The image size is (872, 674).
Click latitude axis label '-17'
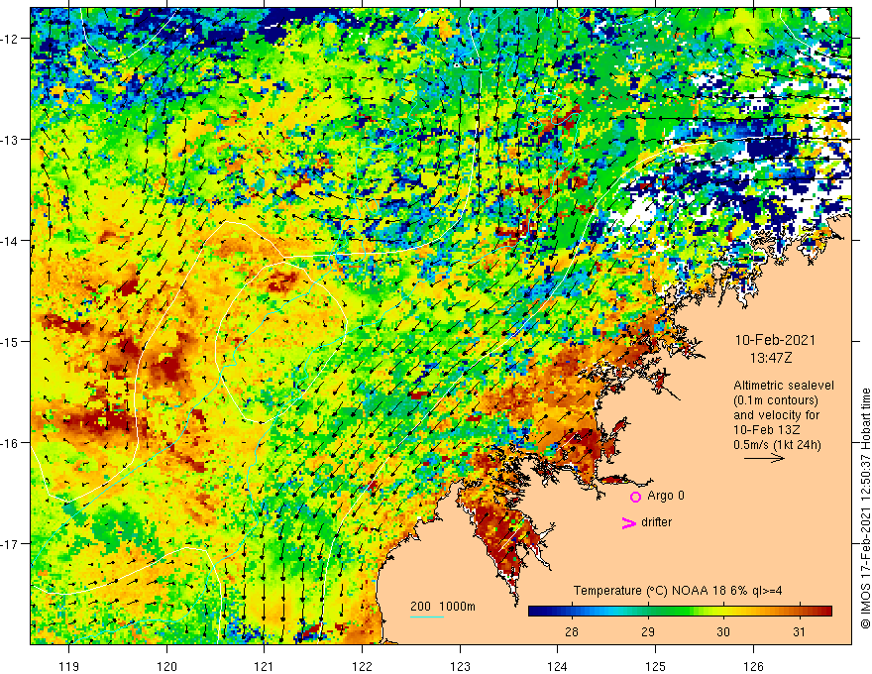pos(10,543)
